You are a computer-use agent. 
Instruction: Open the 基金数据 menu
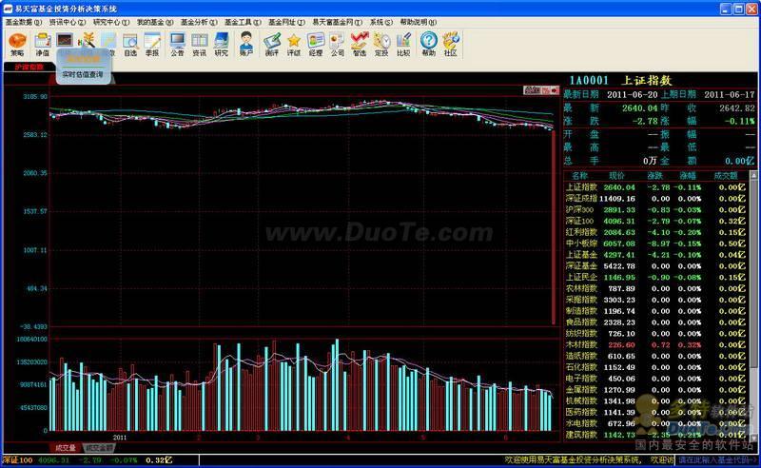[23, 20]
